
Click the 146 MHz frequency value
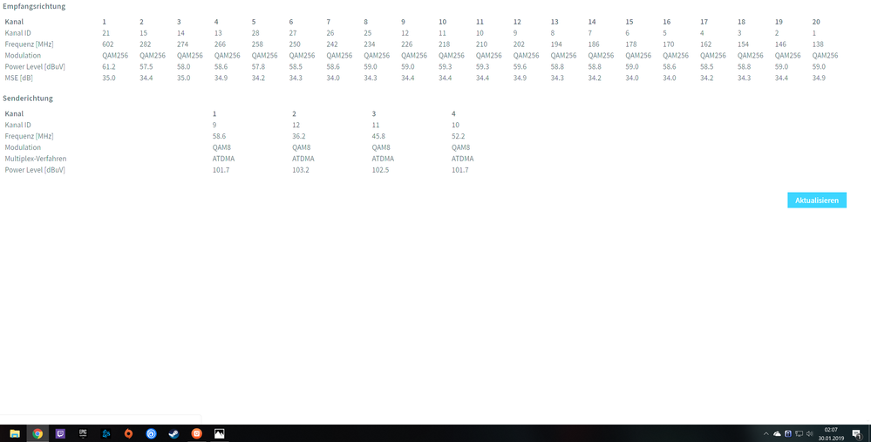(x=780, y=44)
